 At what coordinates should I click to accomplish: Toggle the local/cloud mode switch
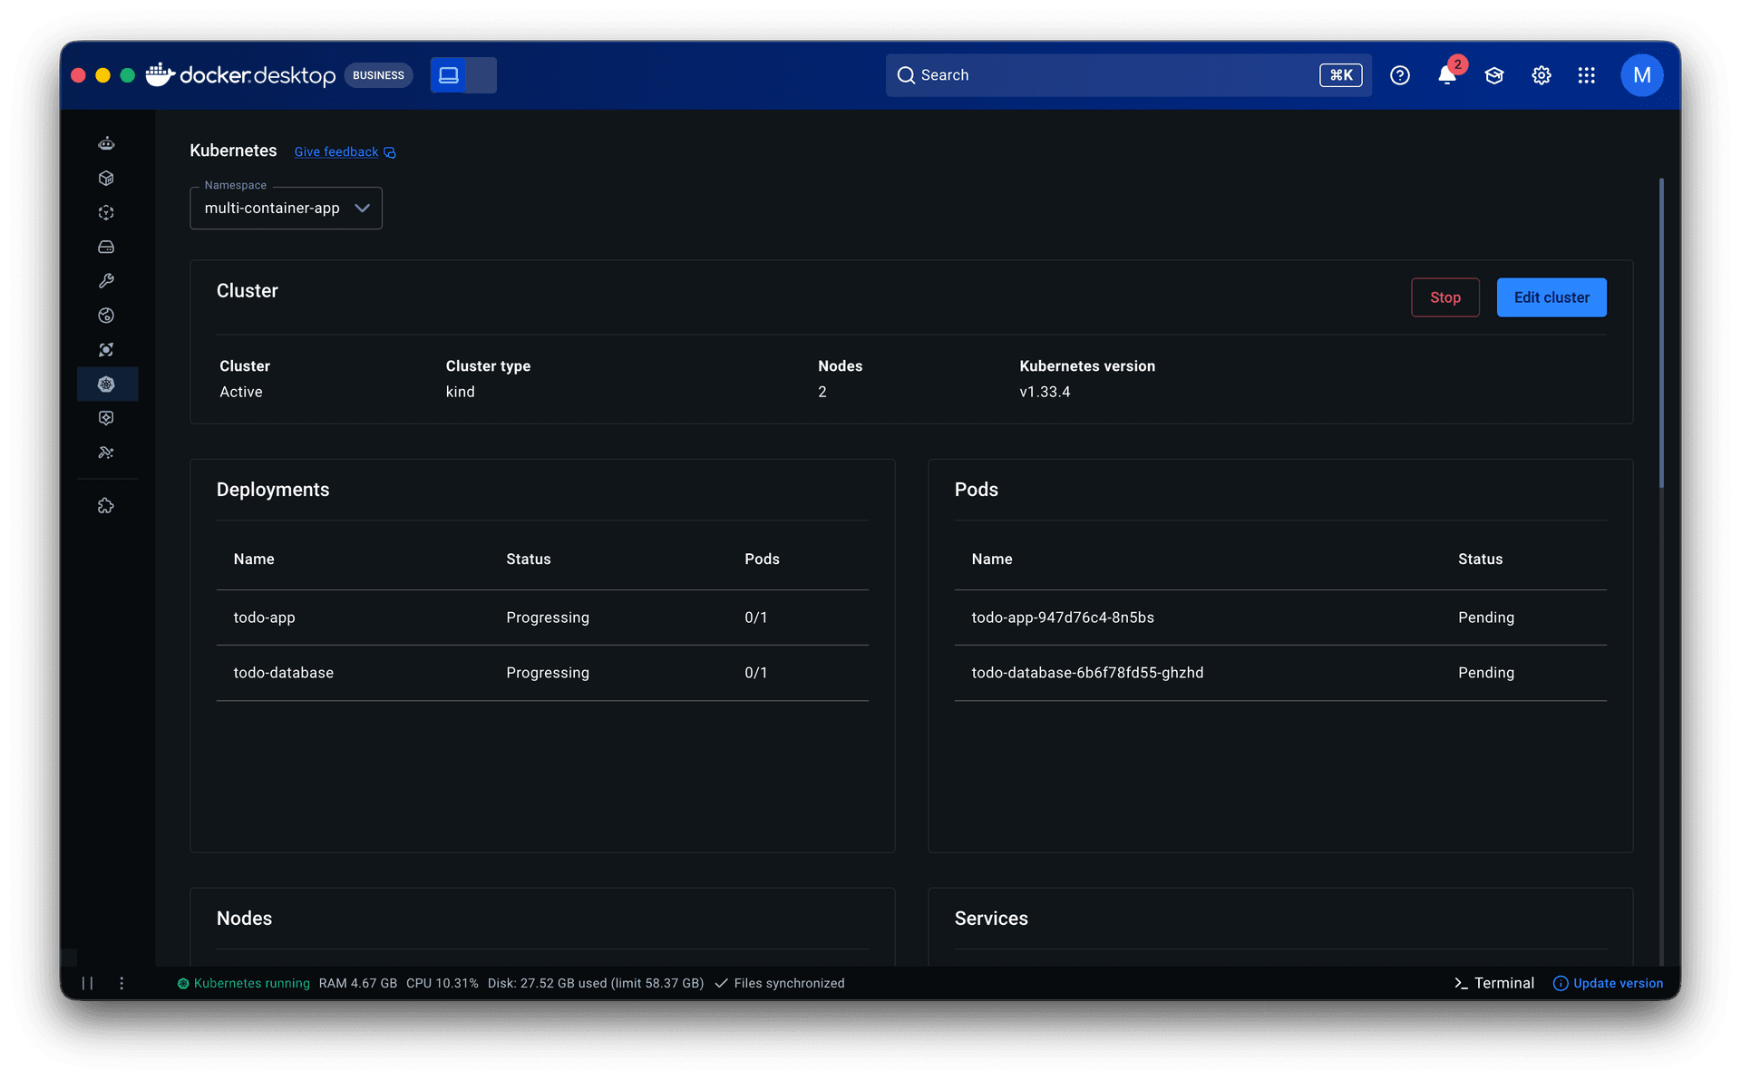coord(463,75)
